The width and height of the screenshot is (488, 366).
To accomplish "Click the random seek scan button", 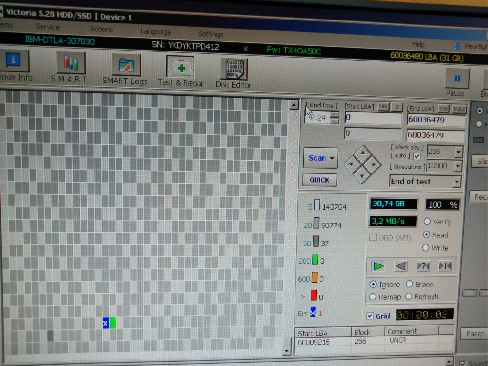I will click(423, 266).
